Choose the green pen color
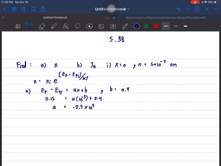 [x=146, y=26]
